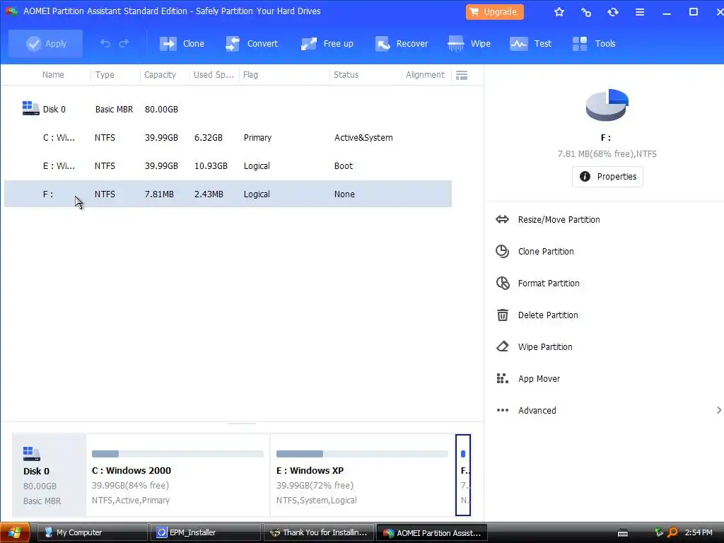This screenshot has height=543, width=724.
Task: Select the Disk 0 row in list
Action: [x=228, y=110]
